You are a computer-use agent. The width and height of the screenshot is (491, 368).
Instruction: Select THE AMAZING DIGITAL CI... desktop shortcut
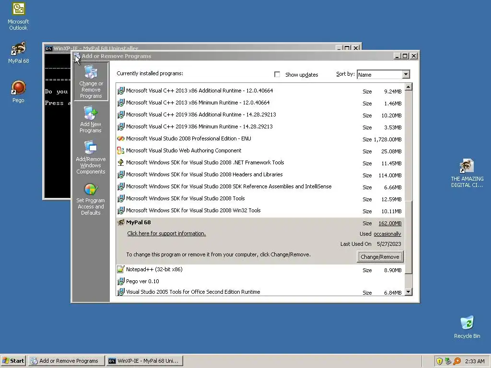467,173
